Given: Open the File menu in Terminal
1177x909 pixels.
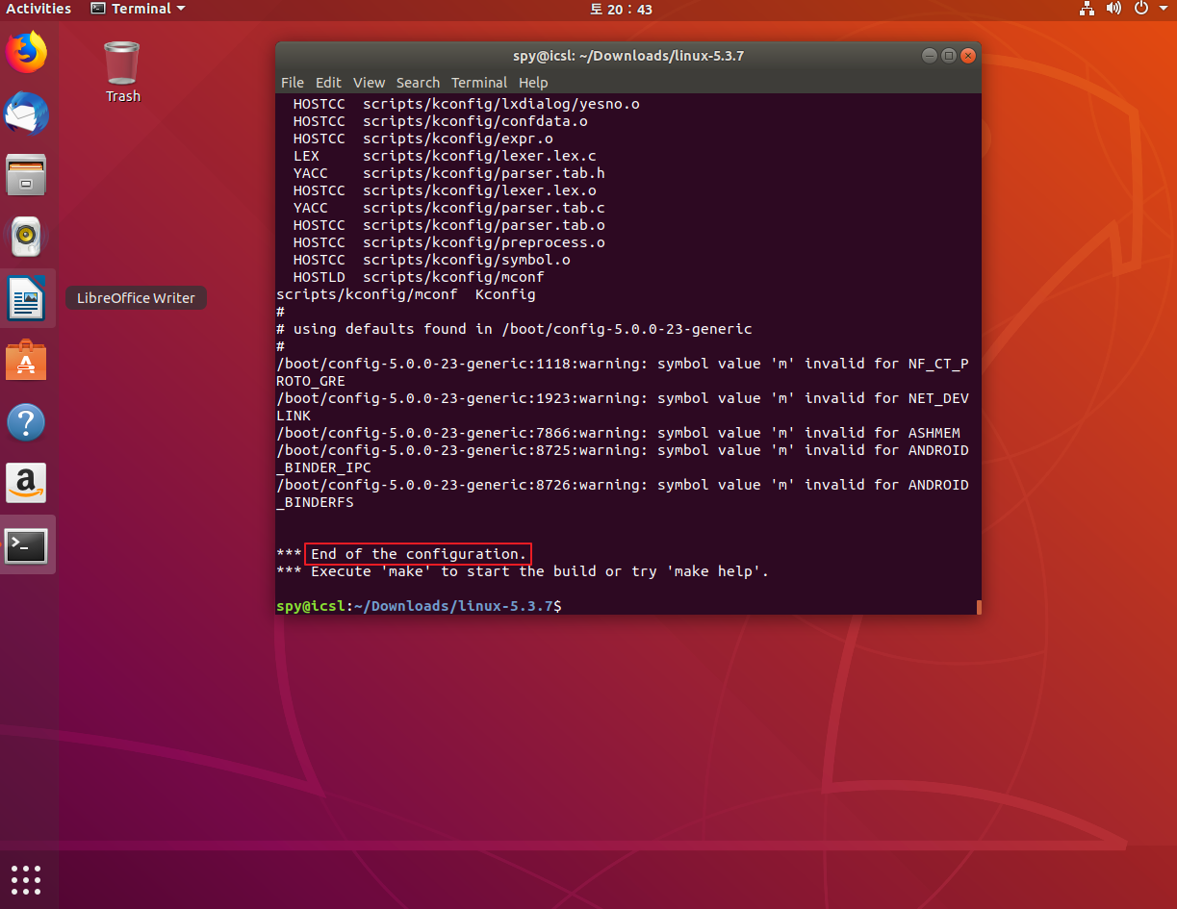Looking at the screenshot, I should [x=293, y=83].
